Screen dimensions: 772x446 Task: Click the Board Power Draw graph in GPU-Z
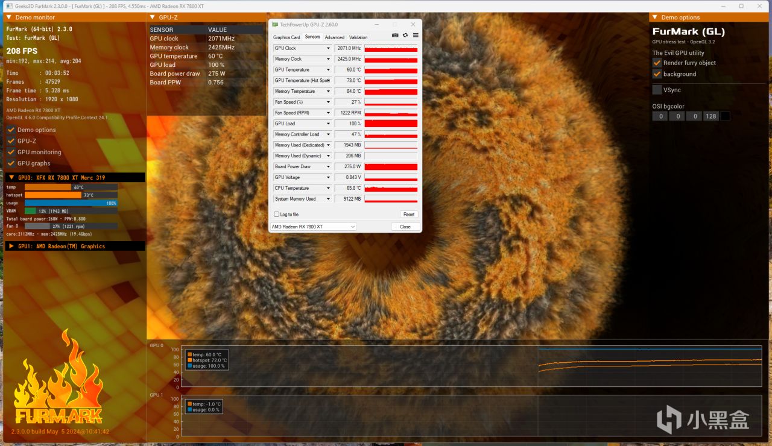391,166
